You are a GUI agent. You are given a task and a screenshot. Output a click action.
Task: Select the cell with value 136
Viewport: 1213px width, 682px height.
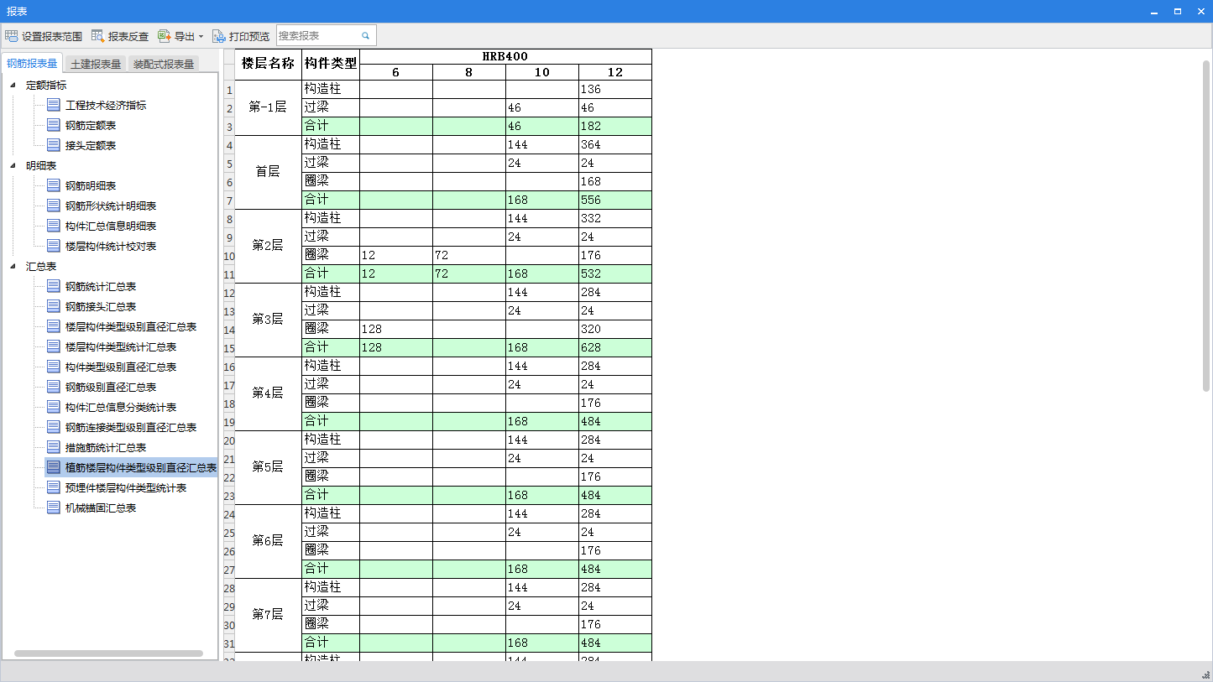tap(615, 89)
